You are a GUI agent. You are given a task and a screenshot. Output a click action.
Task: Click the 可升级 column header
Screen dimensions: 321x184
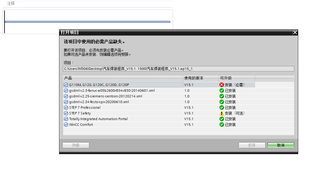coord(237,78)
